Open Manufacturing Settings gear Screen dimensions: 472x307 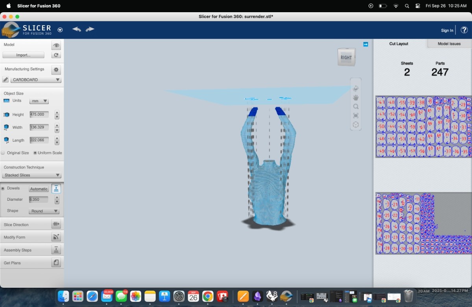(x=56, y=70)
